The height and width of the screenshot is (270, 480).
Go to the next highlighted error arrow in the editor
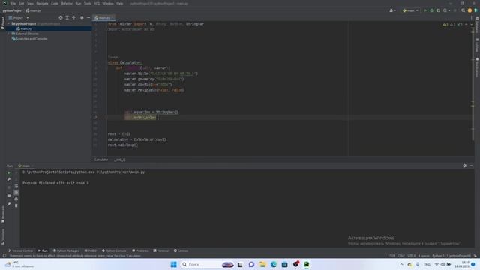click(472, 25)
